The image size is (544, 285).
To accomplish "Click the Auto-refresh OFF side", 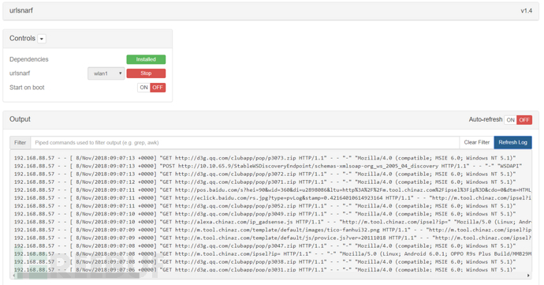I will click(x=524, y=120).
